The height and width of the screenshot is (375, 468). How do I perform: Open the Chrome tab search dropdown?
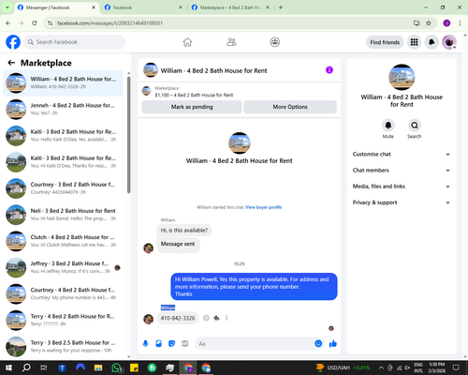(x=7, y=7)
